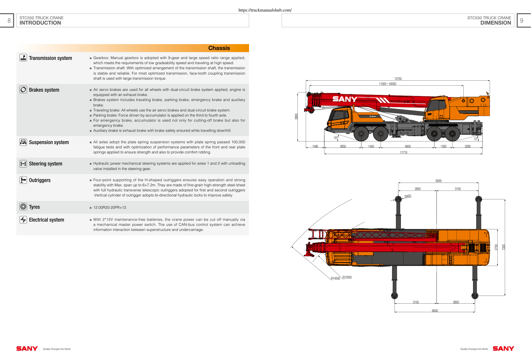Select the Suspension system heading

click(49, 142)
